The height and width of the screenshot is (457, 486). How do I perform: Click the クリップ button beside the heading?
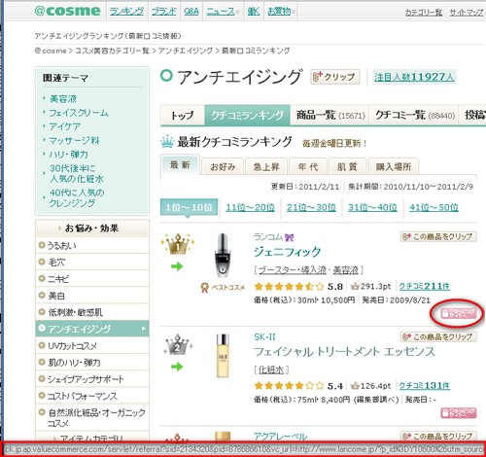click(x=334, y=77)
